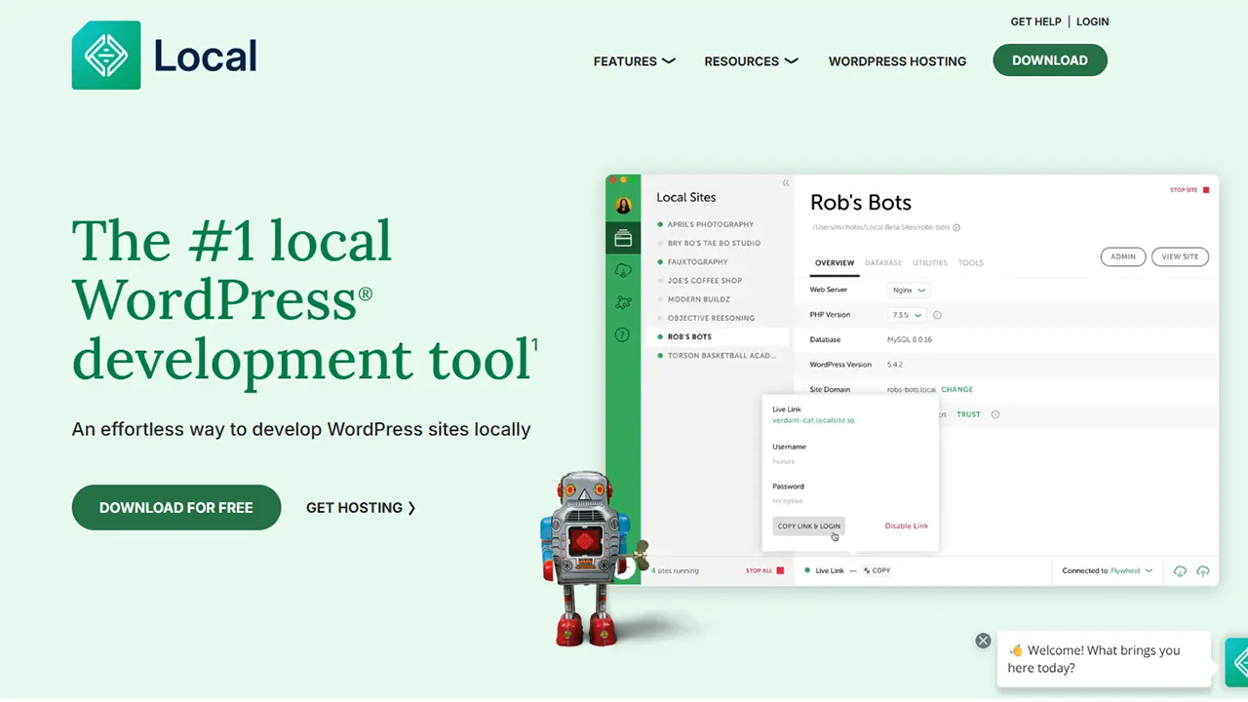Open the Add-ons puzzle piece icon
Screen dimensions: 1248x702
(623, 302)
